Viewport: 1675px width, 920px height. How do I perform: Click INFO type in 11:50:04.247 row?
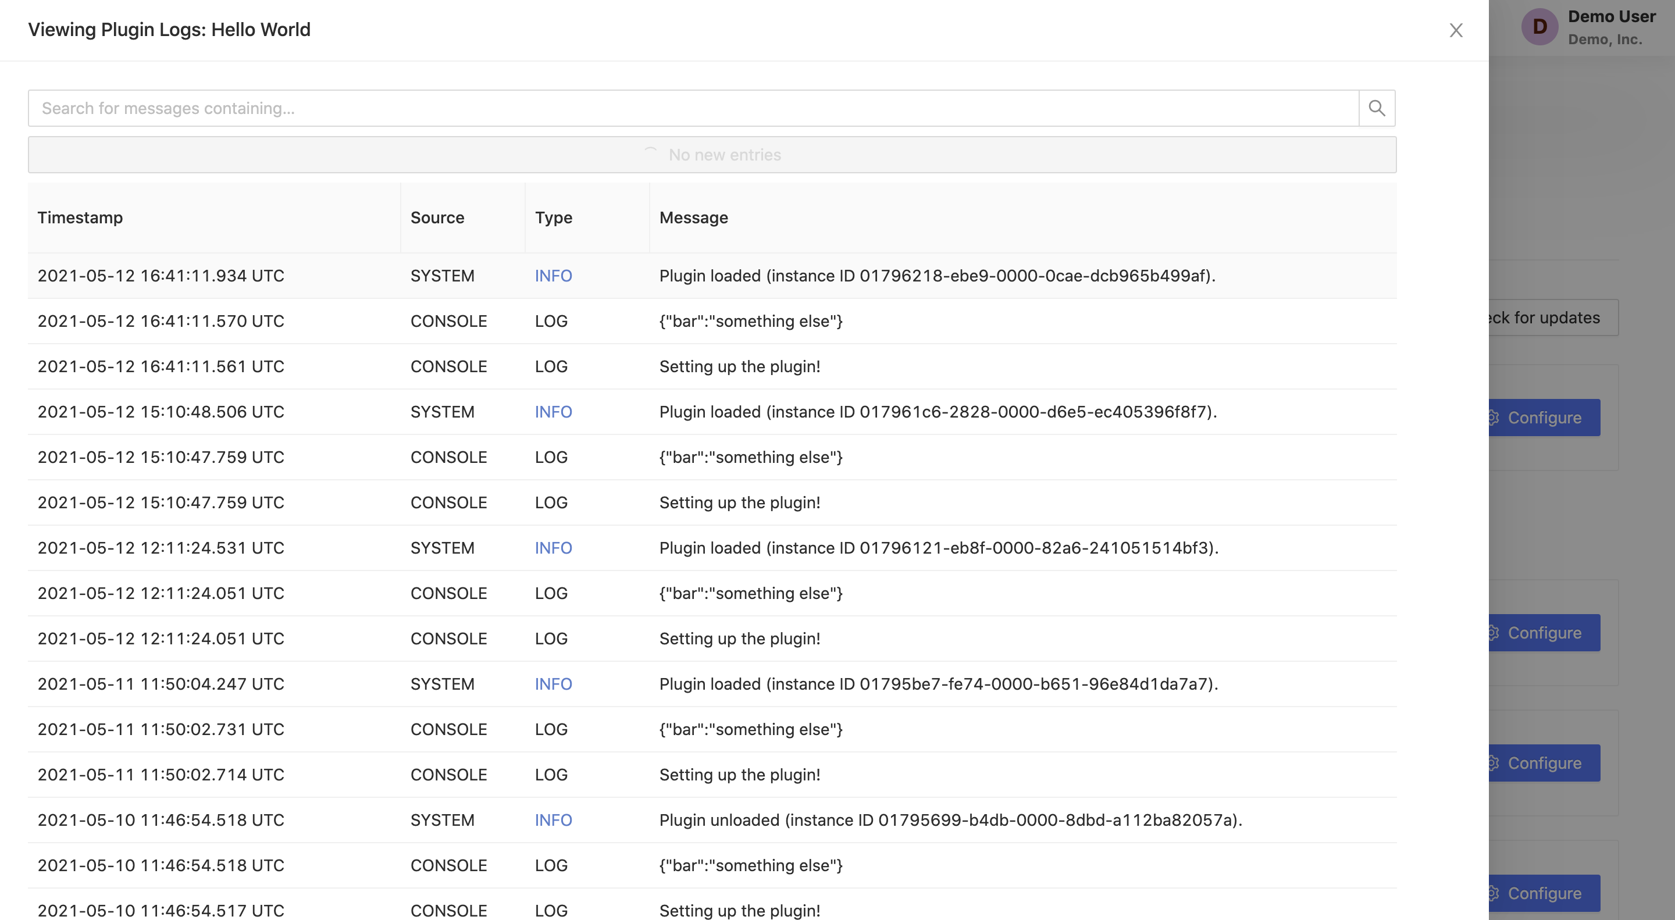[553, 684]
